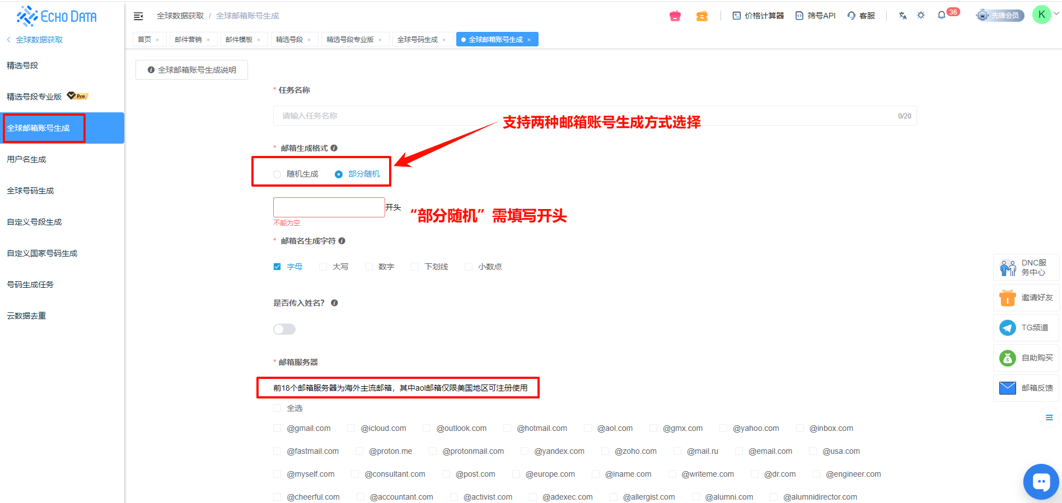Collapse the sidebar with hamburger icon
Screen dimensions: 1062x503
(x=138, y=16)
